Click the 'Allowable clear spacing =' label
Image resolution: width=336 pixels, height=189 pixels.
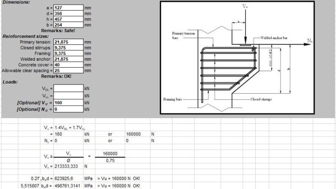(27, 70)
